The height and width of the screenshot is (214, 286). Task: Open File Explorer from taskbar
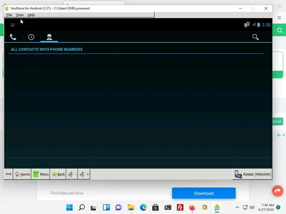tap(131, 207)
